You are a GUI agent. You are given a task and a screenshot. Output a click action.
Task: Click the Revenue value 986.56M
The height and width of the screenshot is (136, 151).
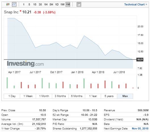(143, 110)
